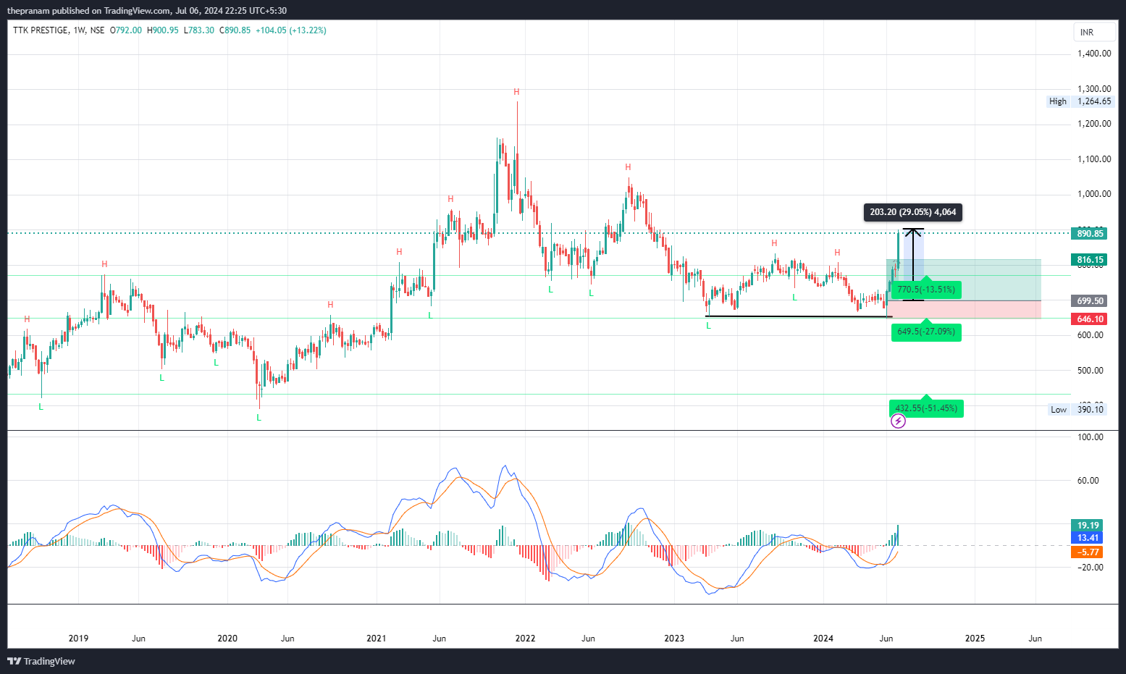Screen dimensions: 1126x674
Task: Click the 2025 time axis label
Action: click(975, 639)
